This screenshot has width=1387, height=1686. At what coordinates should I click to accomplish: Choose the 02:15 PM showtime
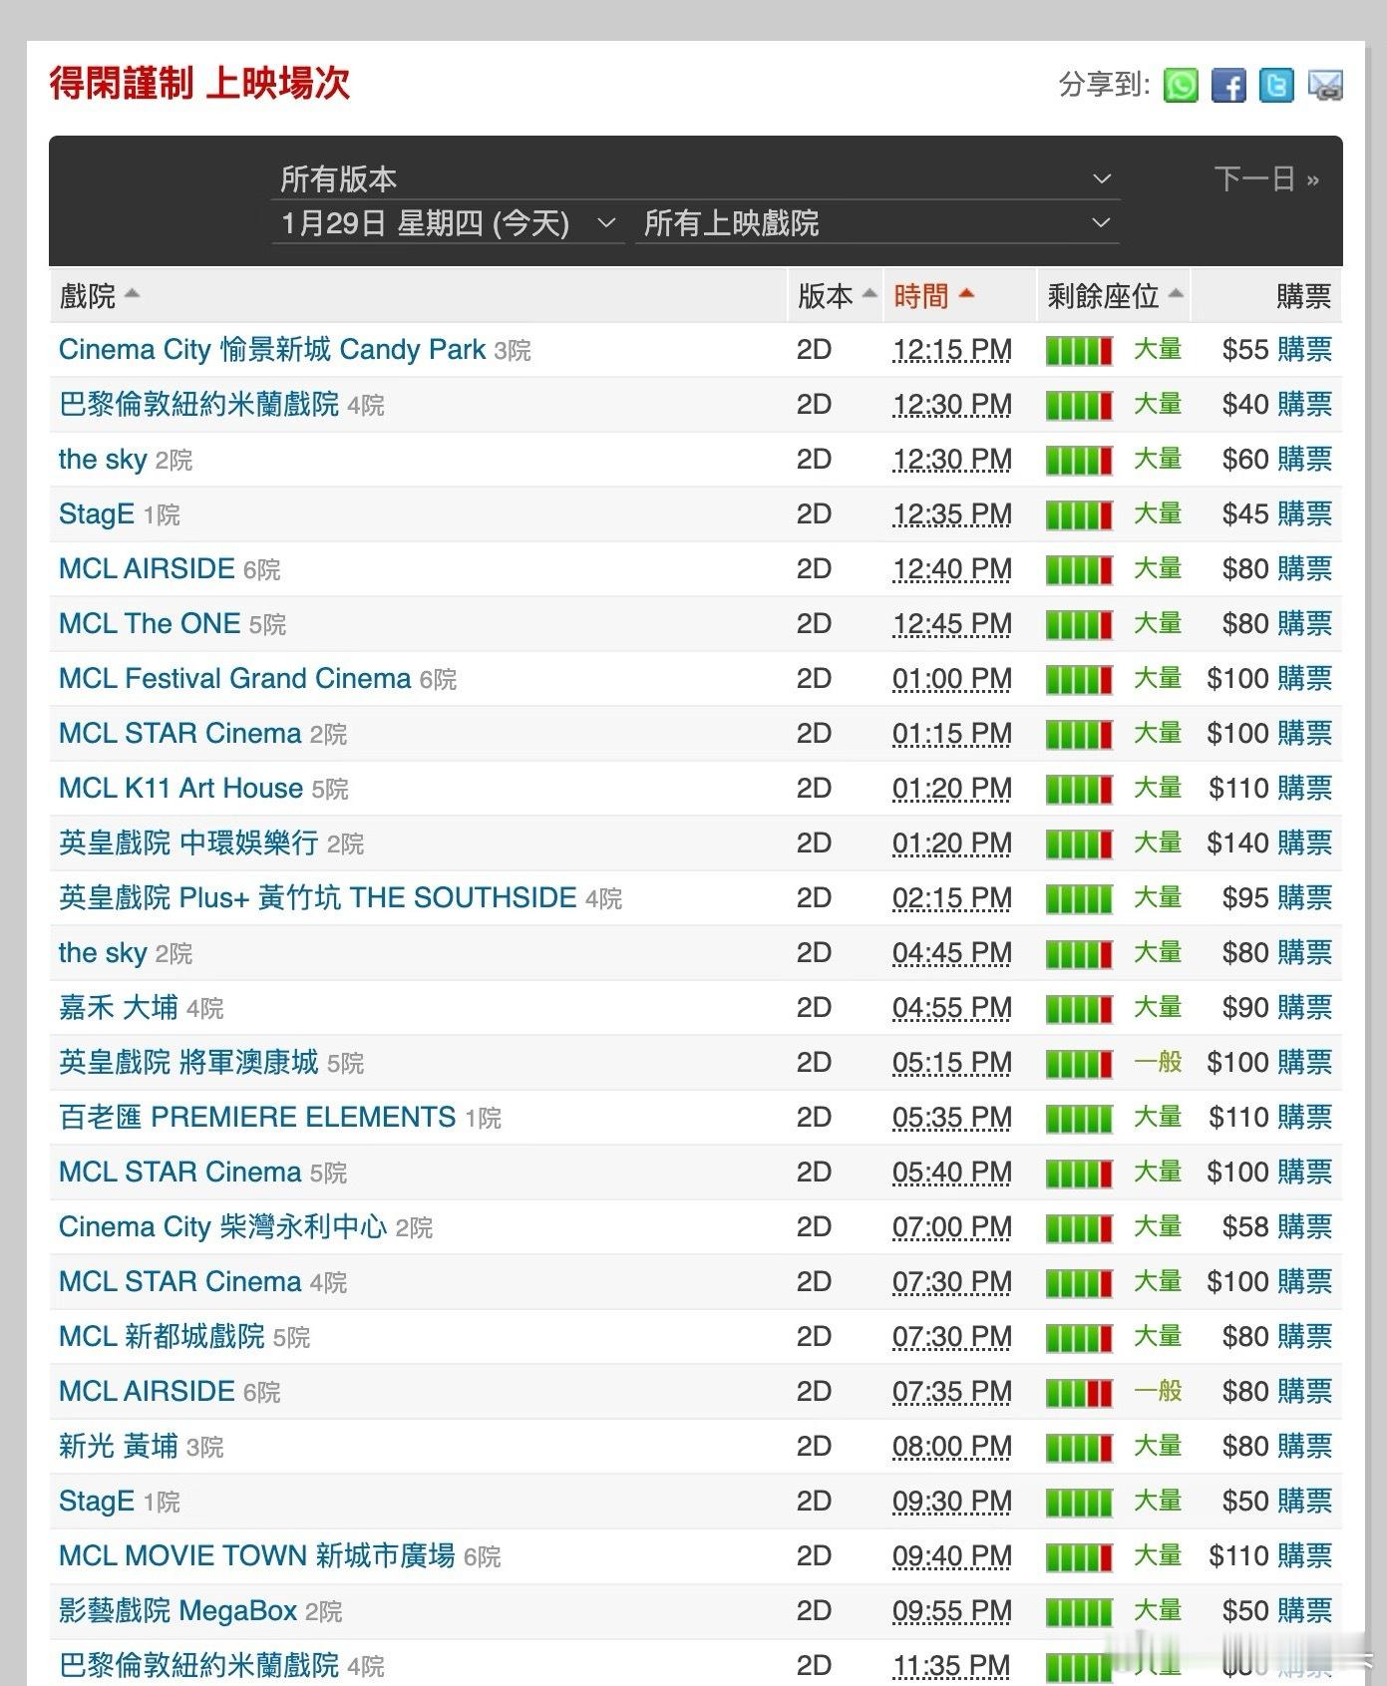click(x=952, y=898)
